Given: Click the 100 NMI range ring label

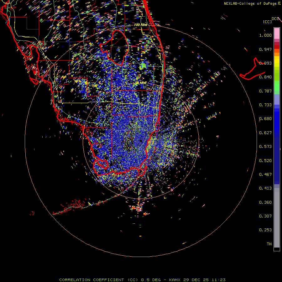Looking at the screenshot, I should [x=141, y=25].
